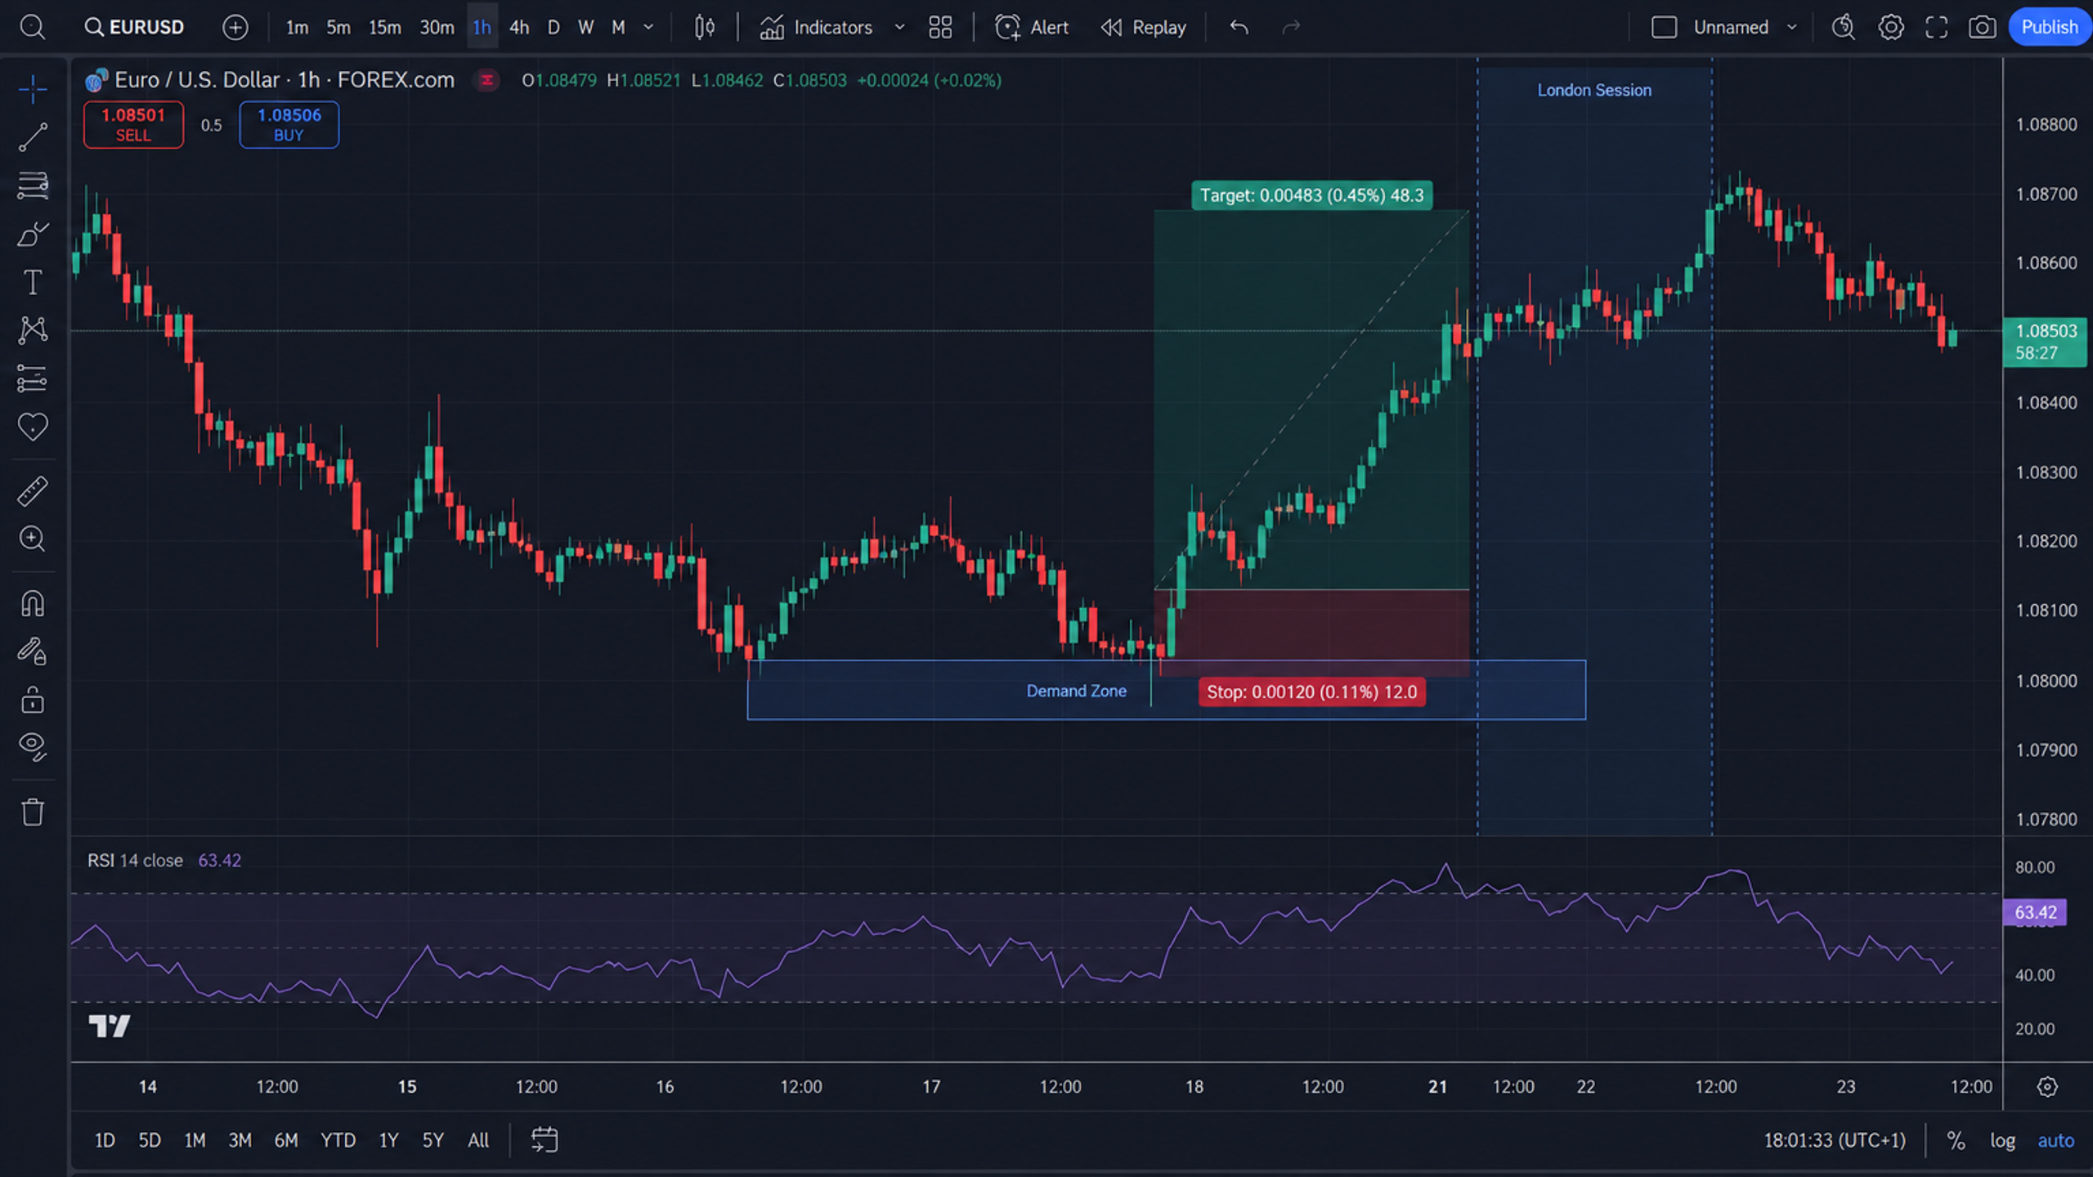Open chart settings gear in top toolbar
The height and width of the screenshot is (1177, 2093).
point(1890,27)
